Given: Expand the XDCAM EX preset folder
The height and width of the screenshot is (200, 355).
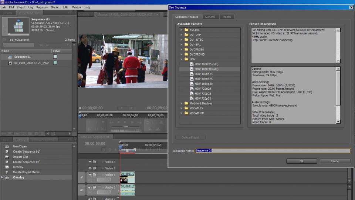Looking at the screenshot, I should 182,108.
